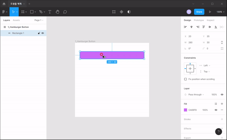Screen dimensions: 227x140
Task: Click the Edit object icon
Action: (114, 12)
